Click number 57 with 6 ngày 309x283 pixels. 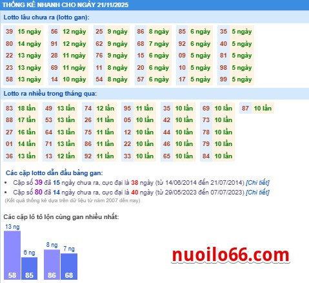coord(141,79)
